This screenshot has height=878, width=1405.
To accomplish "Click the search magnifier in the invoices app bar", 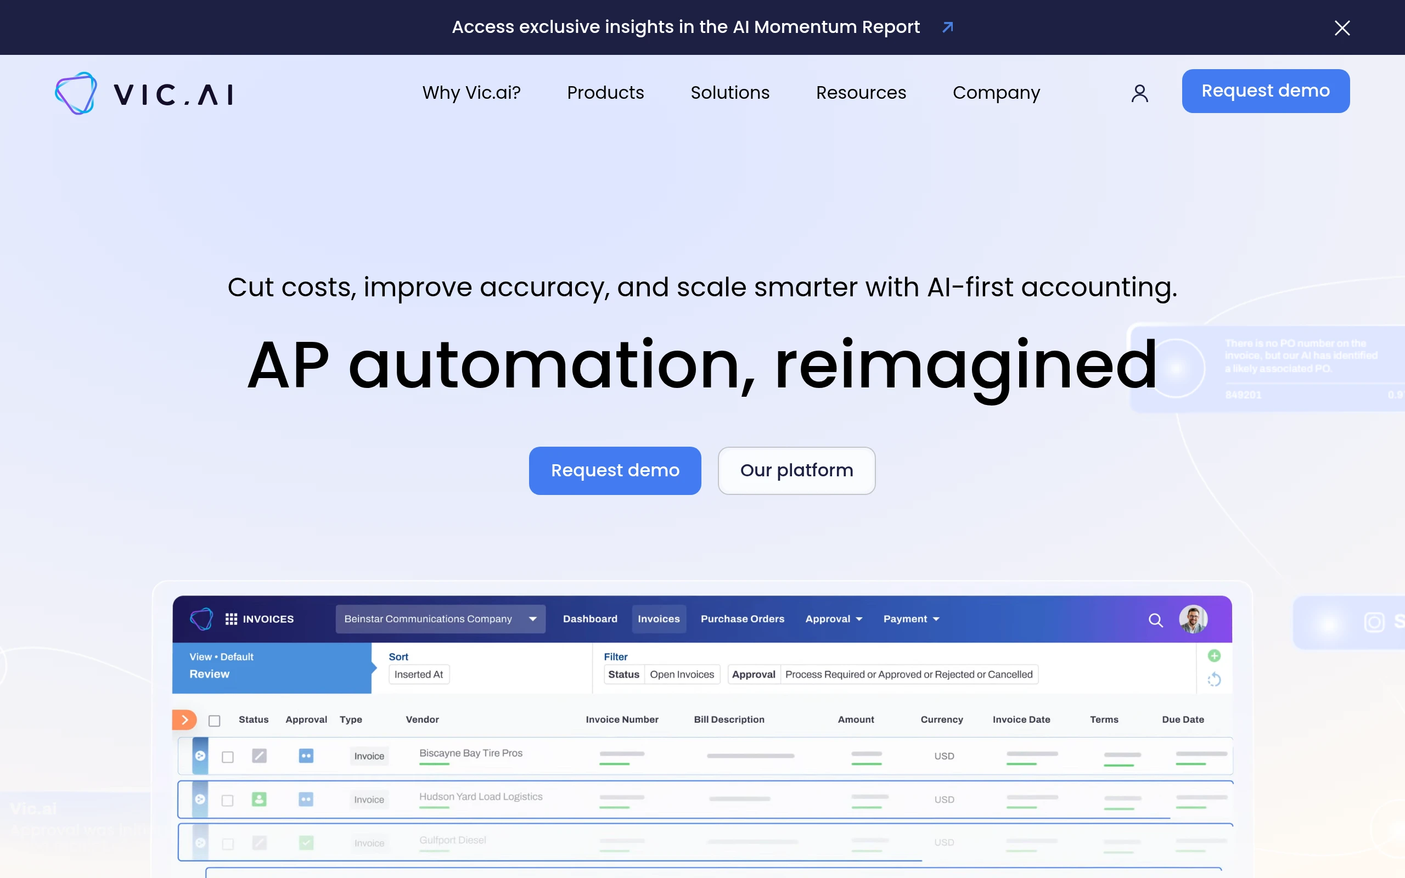I will (1155, 620).
